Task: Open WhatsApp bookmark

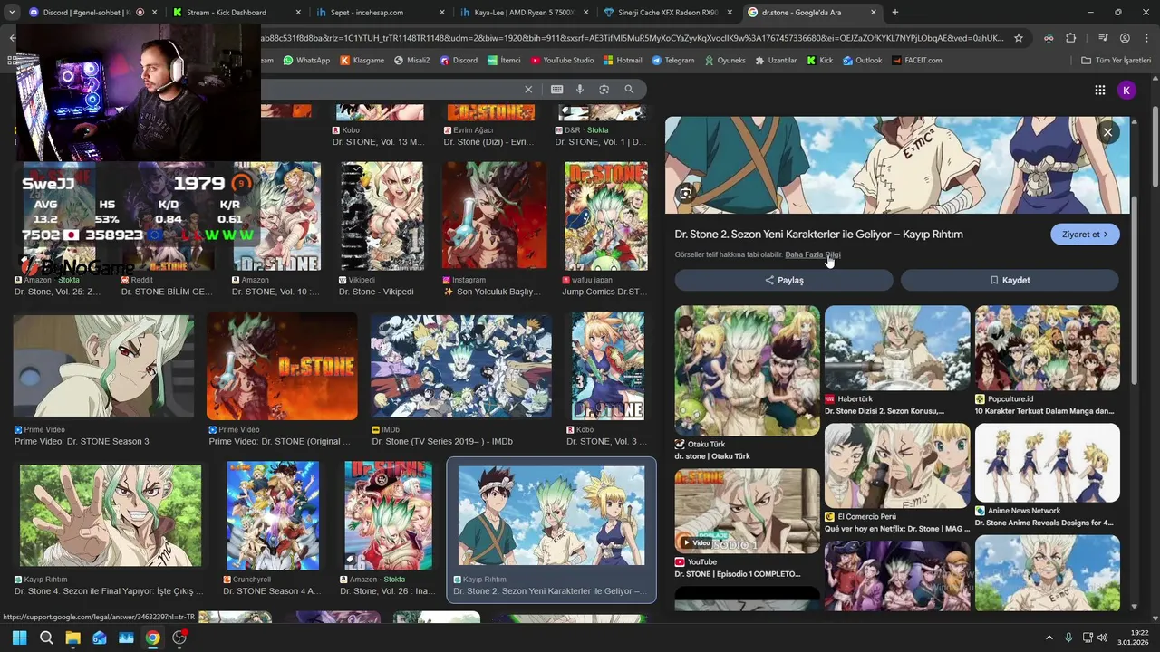Action: click(306, 61)
